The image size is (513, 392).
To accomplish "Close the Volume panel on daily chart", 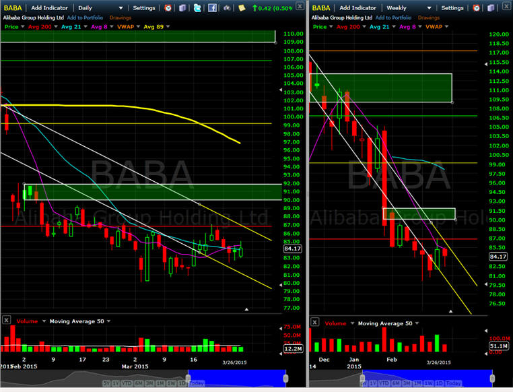I will click(7, 321).
